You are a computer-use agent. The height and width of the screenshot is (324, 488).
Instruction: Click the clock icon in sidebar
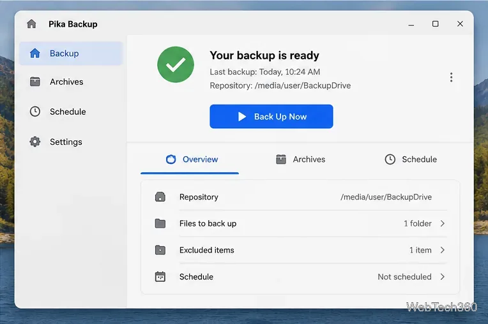click(x=35, y=112)
